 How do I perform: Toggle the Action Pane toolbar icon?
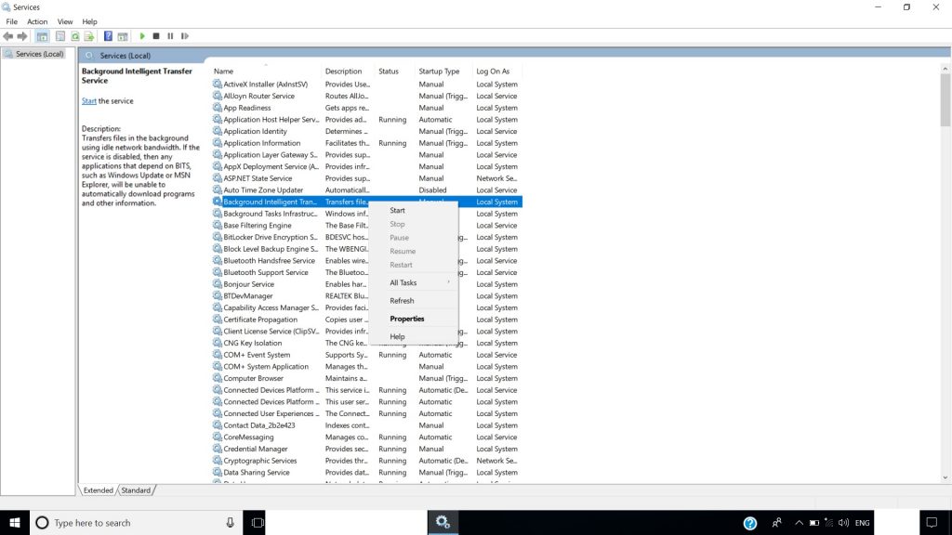123,36
